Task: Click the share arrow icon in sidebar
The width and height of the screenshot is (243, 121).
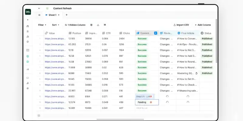Action: (x=28, y=70)
